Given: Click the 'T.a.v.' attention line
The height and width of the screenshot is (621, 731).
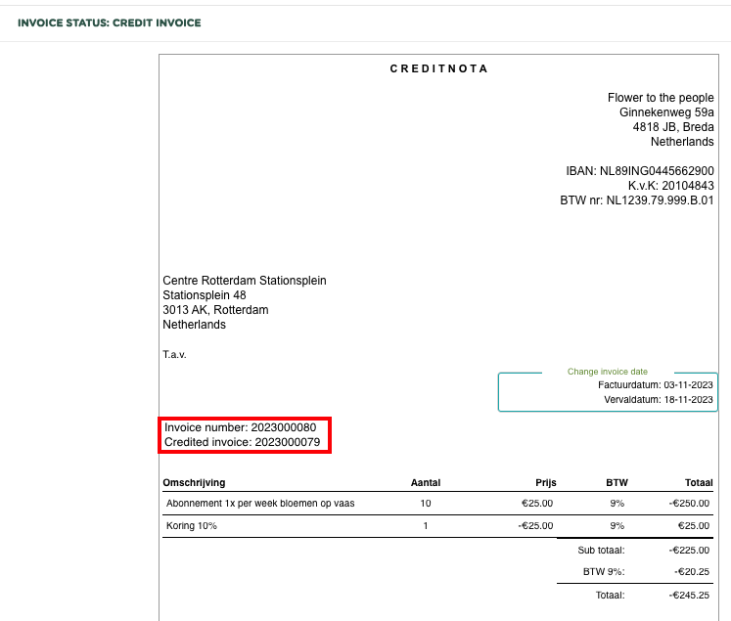Looking at the screenshot, I should click(174, 355).
